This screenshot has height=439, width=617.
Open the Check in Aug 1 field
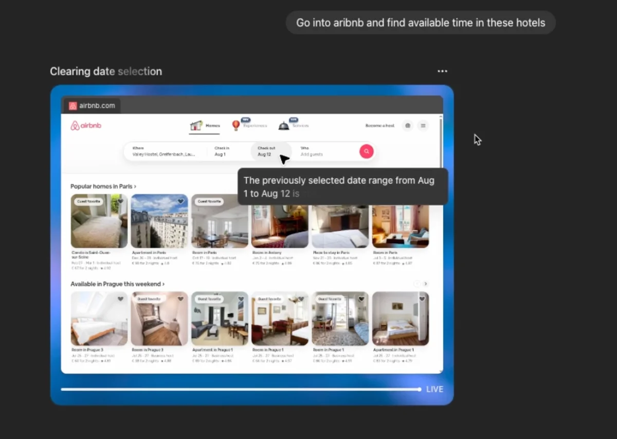(229, 151)
